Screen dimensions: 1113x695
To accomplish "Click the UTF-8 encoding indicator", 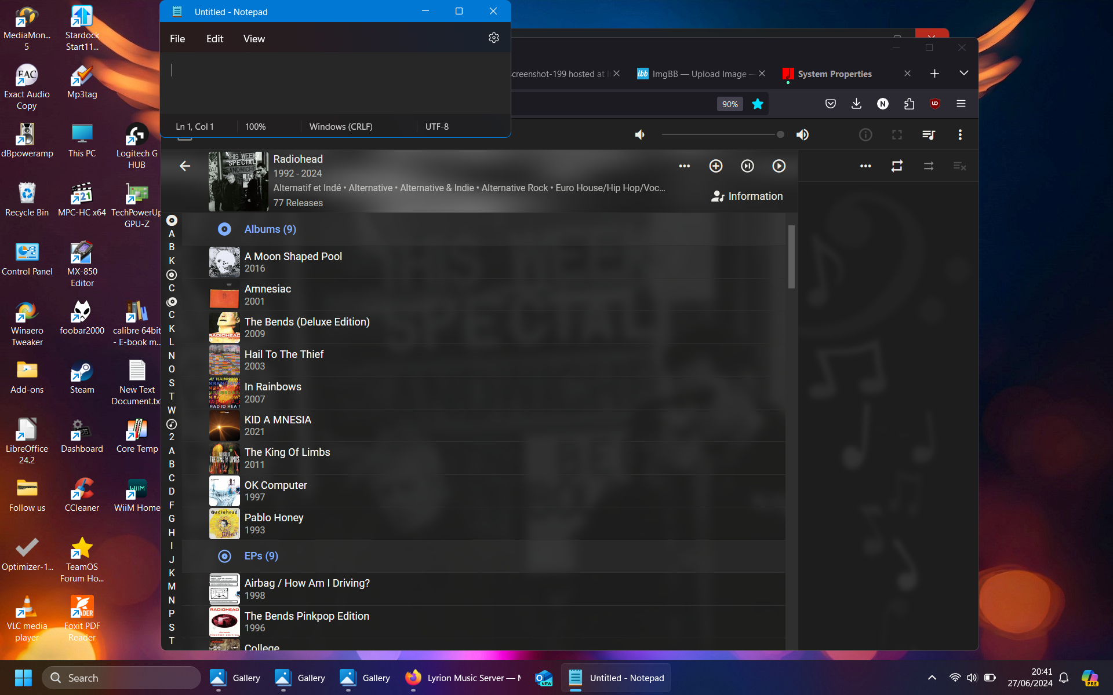I will (x=437, y=126).
